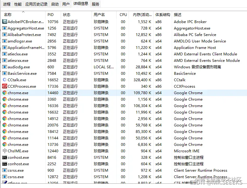Select 'Alibaba PC Safe Service' description text
This screenshot has width=247, height=188.
pyautogui.click(x=195, y=34)
